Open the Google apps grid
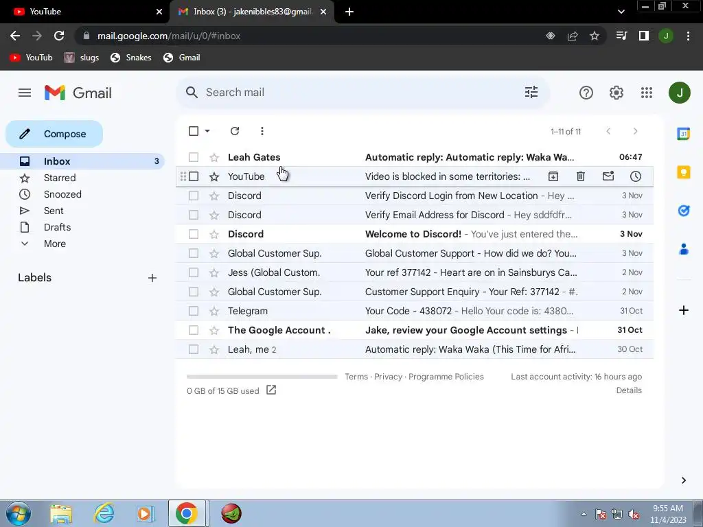The image size is (703, 527). (647, 93)
